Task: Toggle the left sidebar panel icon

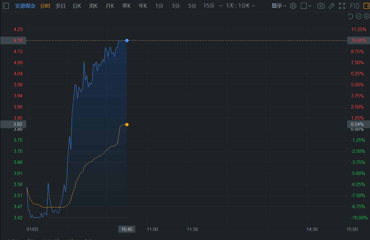Action: click(x=6, y=6)
